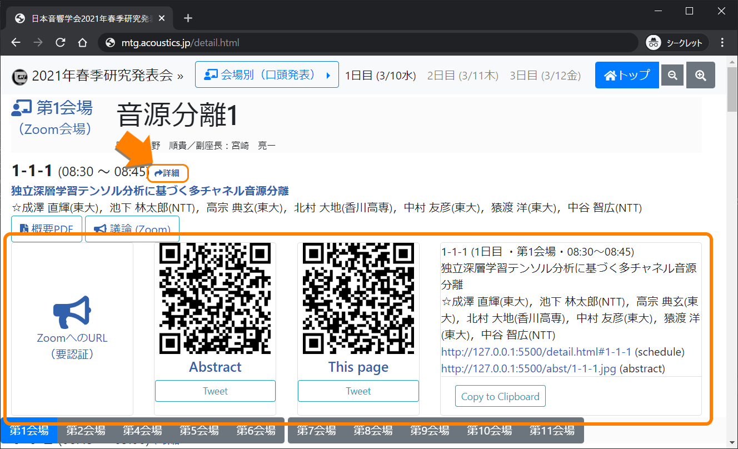The image size is (738, 449).
Task: Click the Zoom URL megaphone icon
Action: coord(72,311)
